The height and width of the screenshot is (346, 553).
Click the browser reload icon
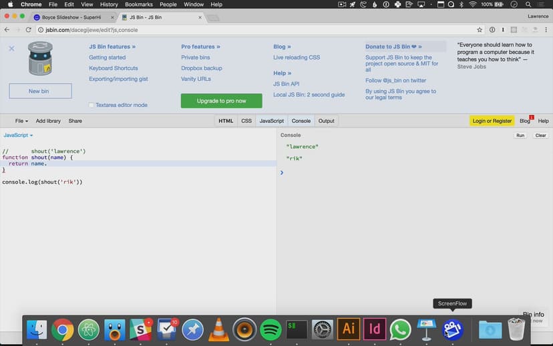click(28, 30)
